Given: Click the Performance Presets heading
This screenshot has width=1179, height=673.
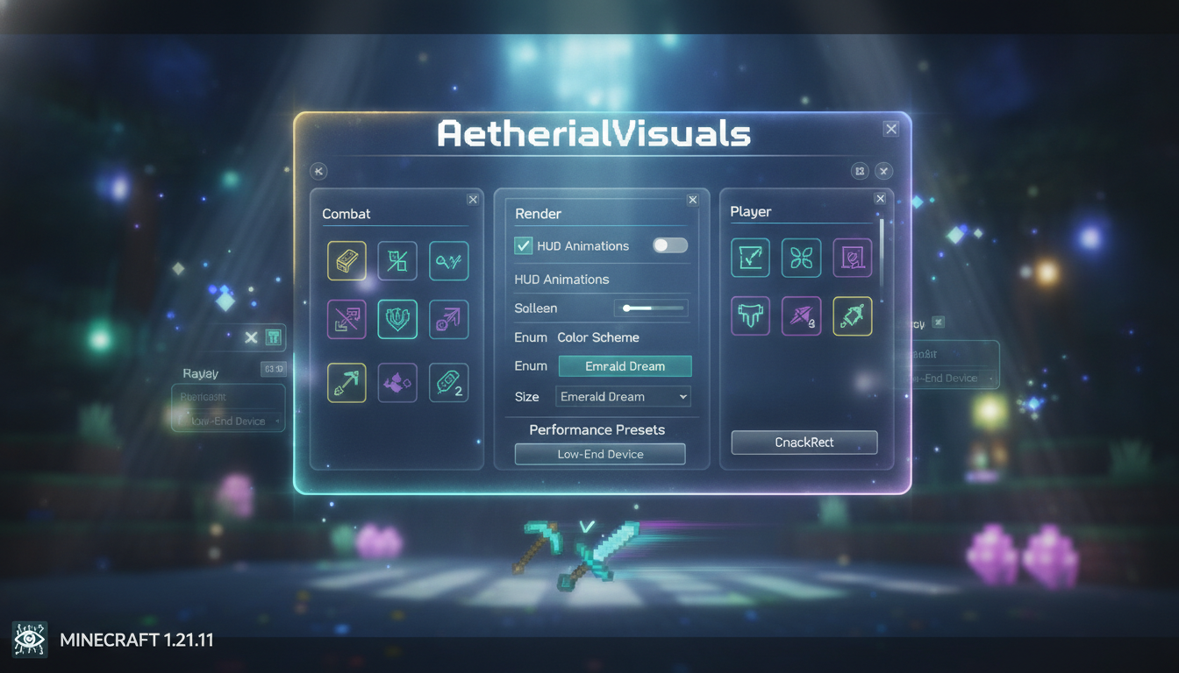Looking at the screenshot, I should 597,430.
